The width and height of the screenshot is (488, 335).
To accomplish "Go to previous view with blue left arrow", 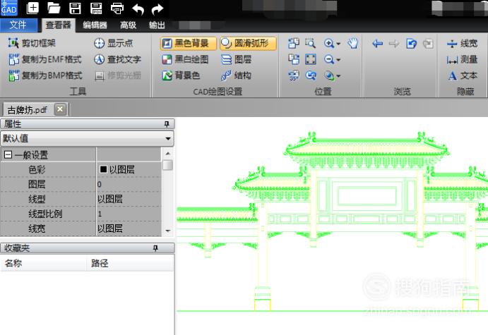I will [x=378, y=44].
